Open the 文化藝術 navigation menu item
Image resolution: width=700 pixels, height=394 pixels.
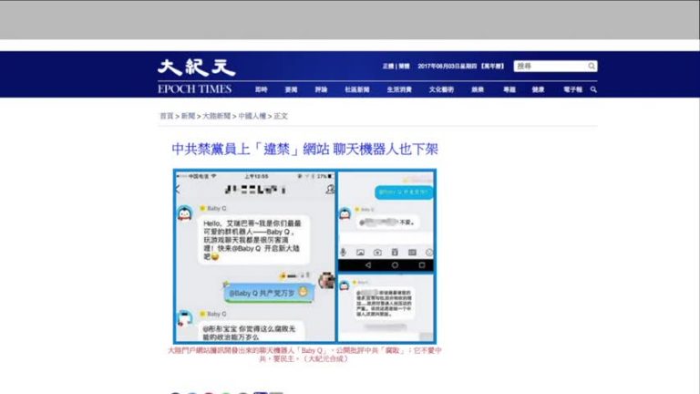[441, 89]
